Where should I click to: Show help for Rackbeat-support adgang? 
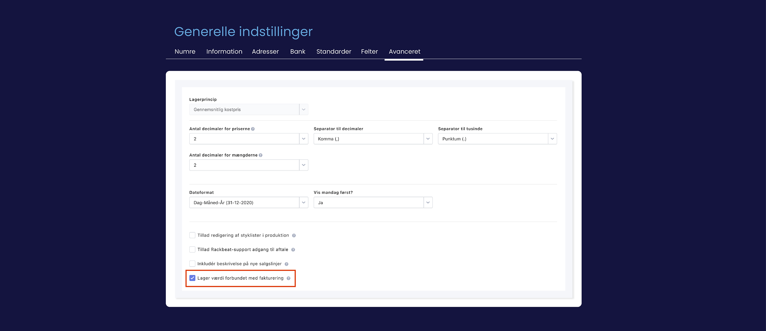(293, 250)
